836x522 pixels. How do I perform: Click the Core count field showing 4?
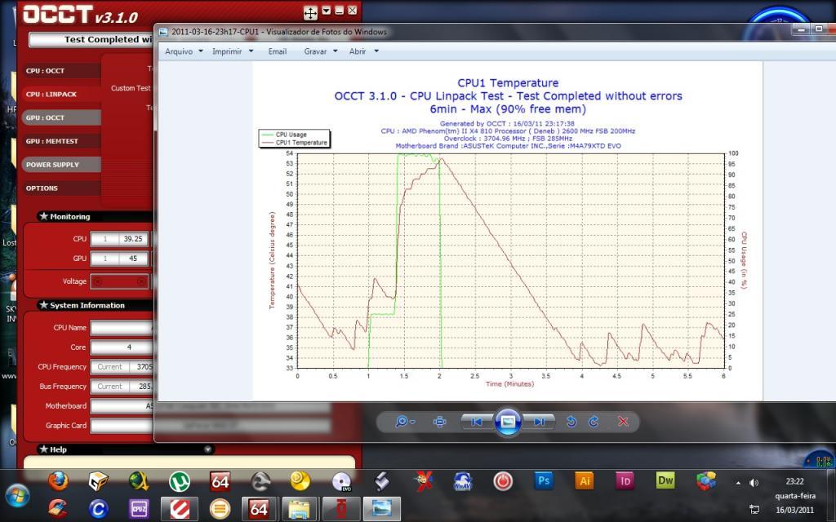(122, 347)
